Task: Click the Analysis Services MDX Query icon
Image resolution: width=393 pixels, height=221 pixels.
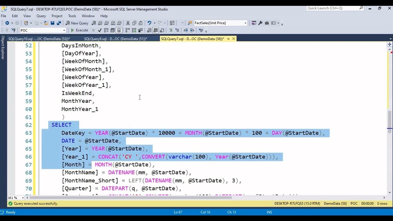Action: coord(100,23)
